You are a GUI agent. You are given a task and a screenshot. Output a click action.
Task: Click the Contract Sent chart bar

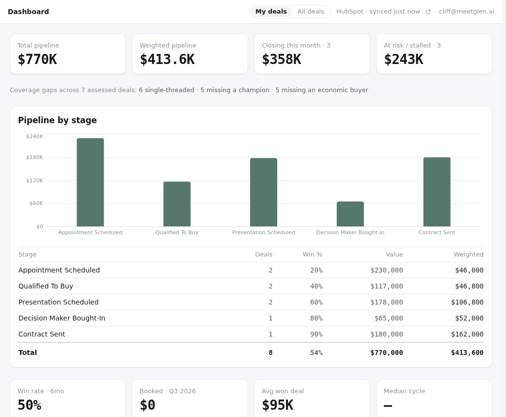click(437, 192)
